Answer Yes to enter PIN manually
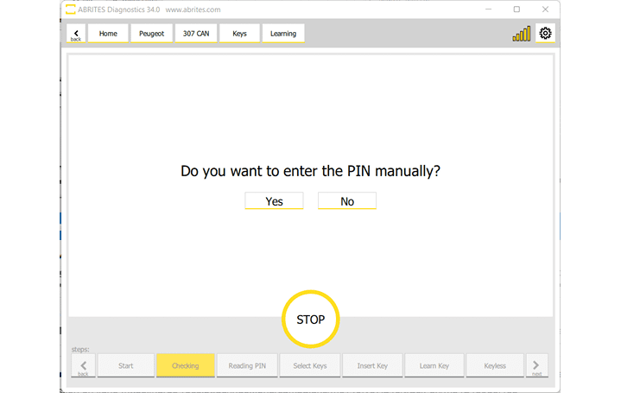The height and width of the screenshot is (393, 621). [x=274, y=201]
